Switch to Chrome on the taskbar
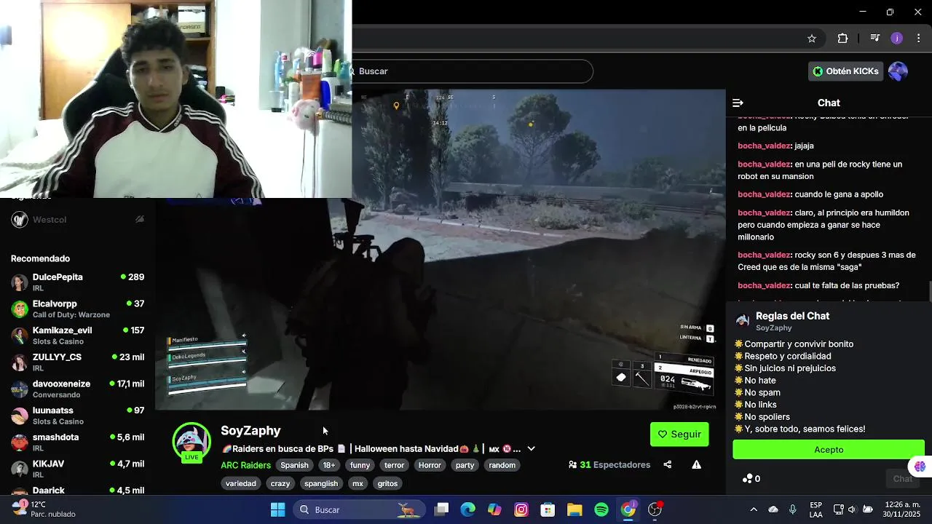The height and width of the screenshot is (524, 932). tap(628, 509)
